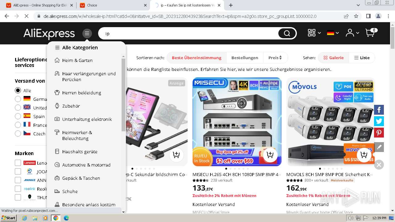Open Unterhaltung elektronik category
Image resolution: width=395 pixels, height=222 pixels.
click(87, 119)
